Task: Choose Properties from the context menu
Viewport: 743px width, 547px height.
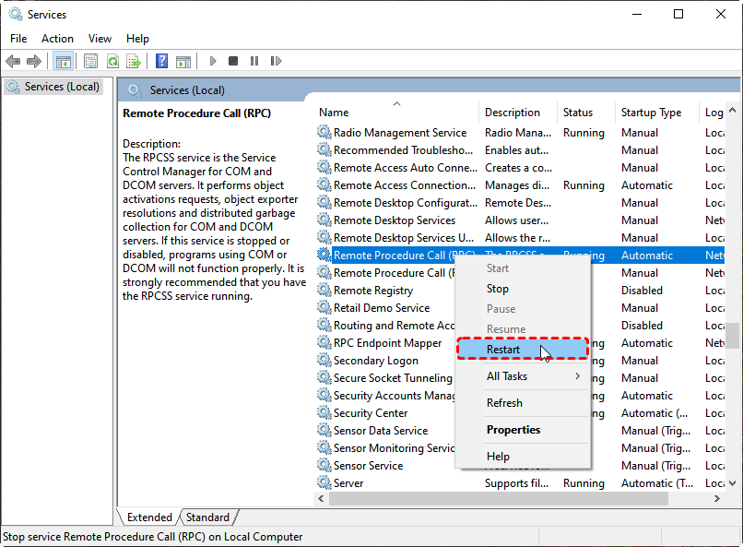Action: [513, 430]
